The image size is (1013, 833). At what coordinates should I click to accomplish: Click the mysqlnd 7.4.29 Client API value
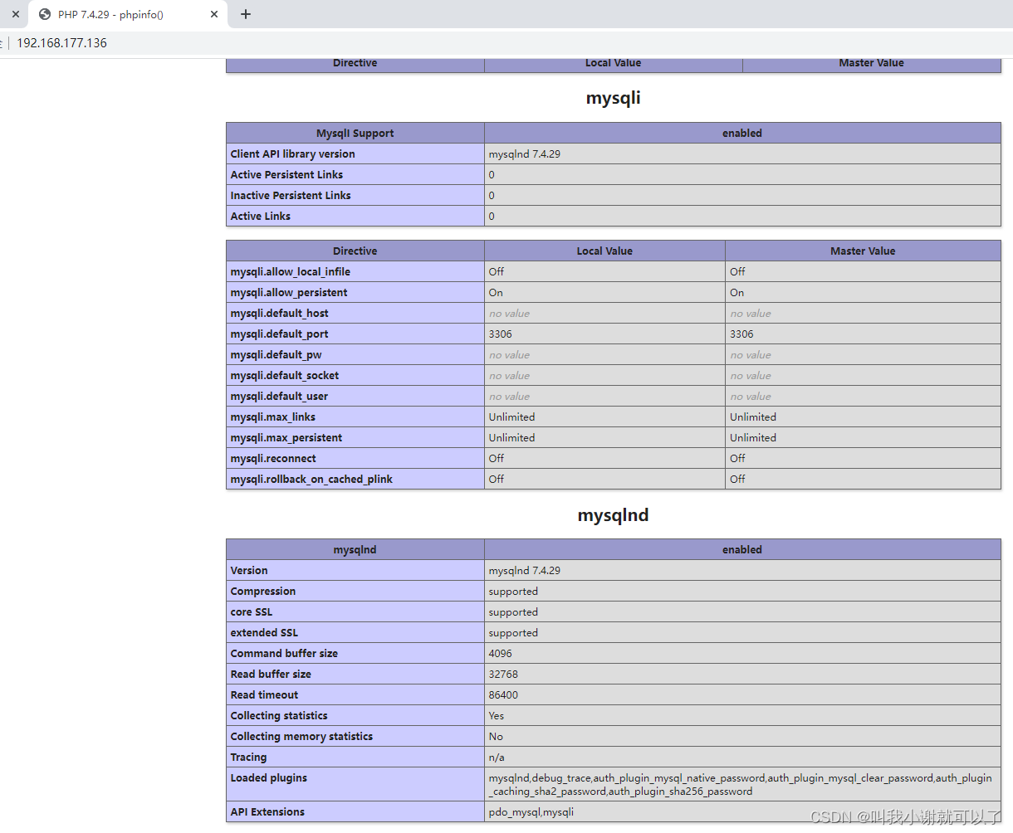point(524,154)
